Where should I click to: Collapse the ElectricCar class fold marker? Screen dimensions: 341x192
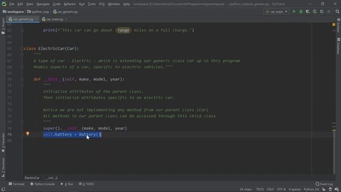[x=22, y=49]
